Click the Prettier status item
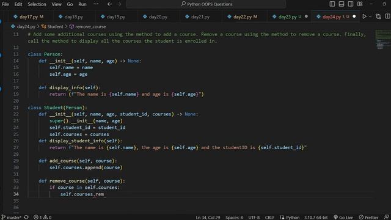The height and width of the screenshot is (220, 391). [368, 218]
